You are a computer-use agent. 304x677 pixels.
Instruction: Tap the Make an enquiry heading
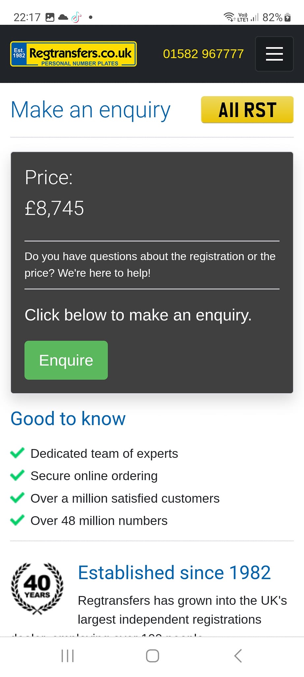click(x=91, y=110)
